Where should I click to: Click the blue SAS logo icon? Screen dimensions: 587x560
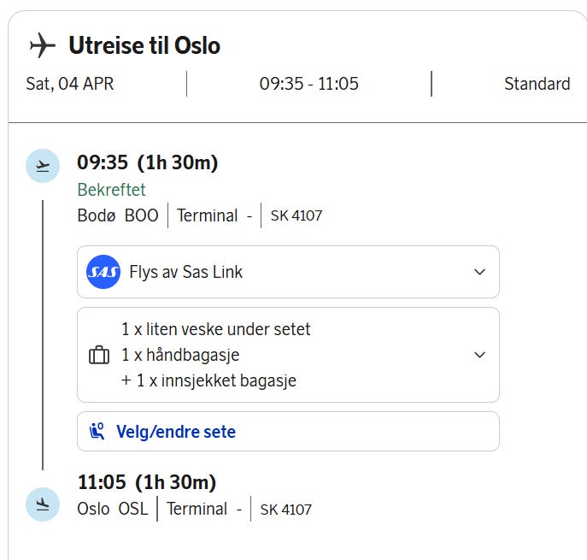(x=103, y=273)
